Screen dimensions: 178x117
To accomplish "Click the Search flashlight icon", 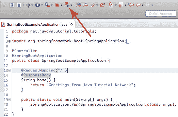I will pyautogui.click(x=93, y=5).
